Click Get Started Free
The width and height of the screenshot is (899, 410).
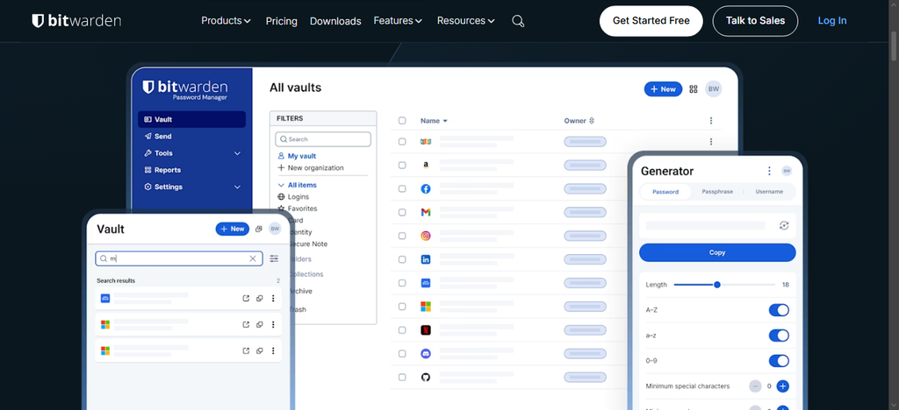pyautogui.click(x=651, y=21)
